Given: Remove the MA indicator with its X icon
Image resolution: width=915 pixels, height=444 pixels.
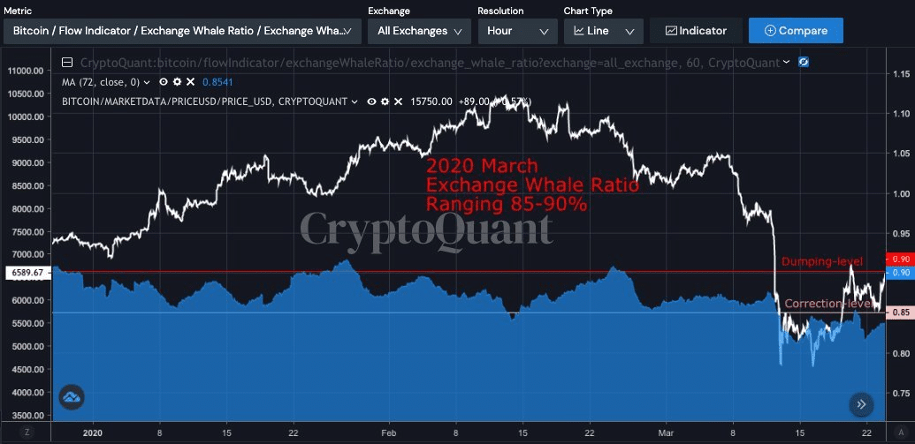Looking at the screenshot, I should (188, 82).
